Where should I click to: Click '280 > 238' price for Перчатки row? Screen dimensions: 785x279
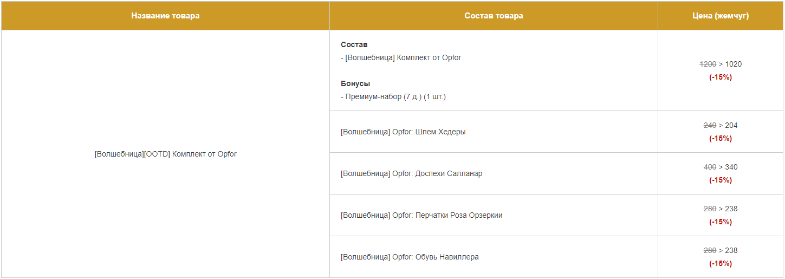tap(721, 209)
